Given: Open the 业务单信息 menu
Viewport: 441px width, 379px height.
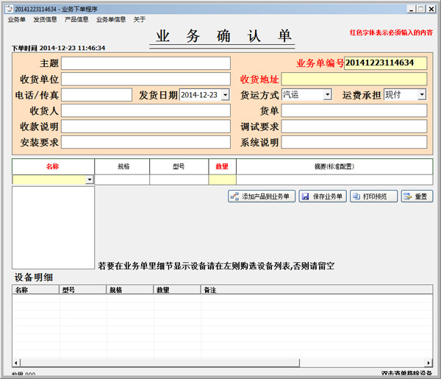Looking at the screenshot, I should (111, 19).
